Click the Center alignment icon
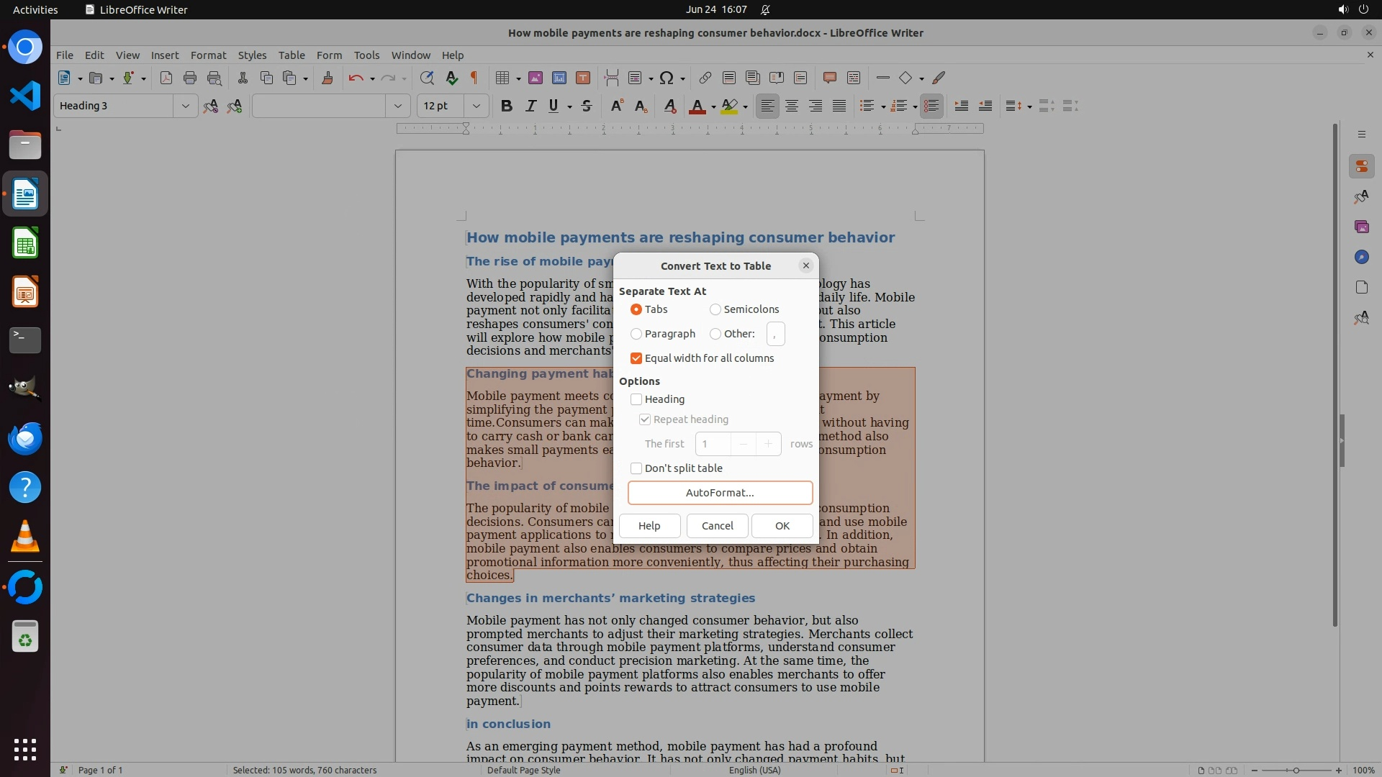The height and width of the screenshot is (777, 1382). 792,106
